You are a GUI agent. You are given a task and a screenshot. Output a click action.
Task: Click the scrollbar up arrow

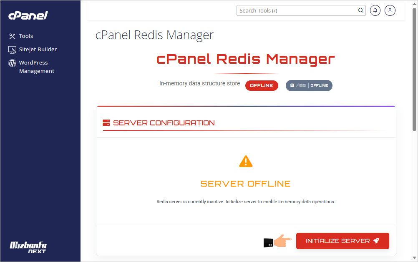[414, 4]
